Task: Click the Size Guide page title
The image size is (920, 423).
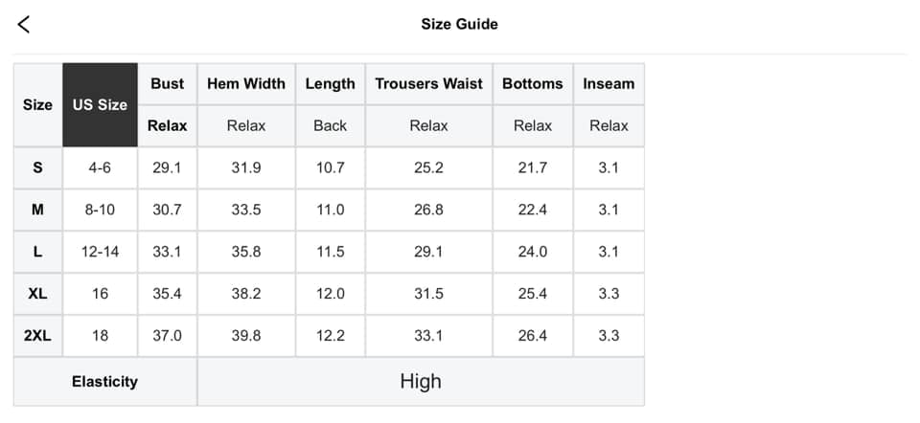Action: tap(459, 24)
